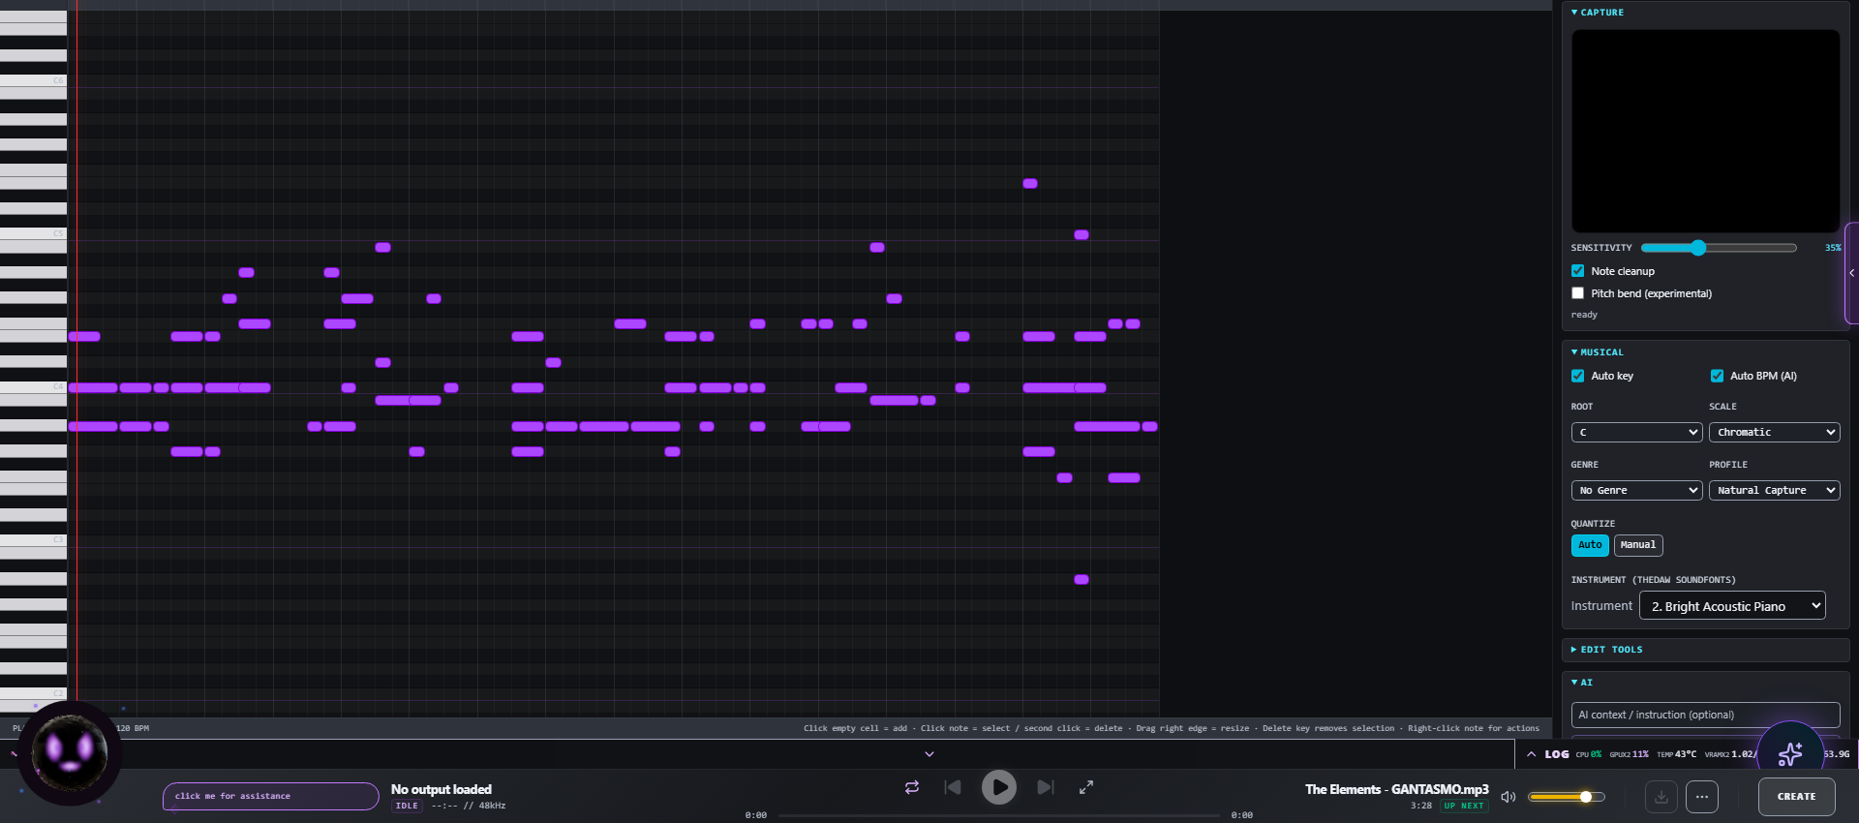The height and width of the screenshot is (823, 1859).
Task: Click 'The Elements - GANTASMO.mp3' track title
Action: (x=1396, y=789)
